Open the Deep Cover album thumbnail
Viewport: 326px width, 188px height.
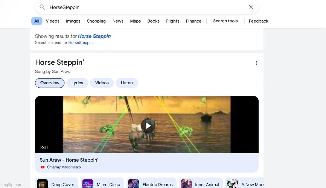[43, 184]
